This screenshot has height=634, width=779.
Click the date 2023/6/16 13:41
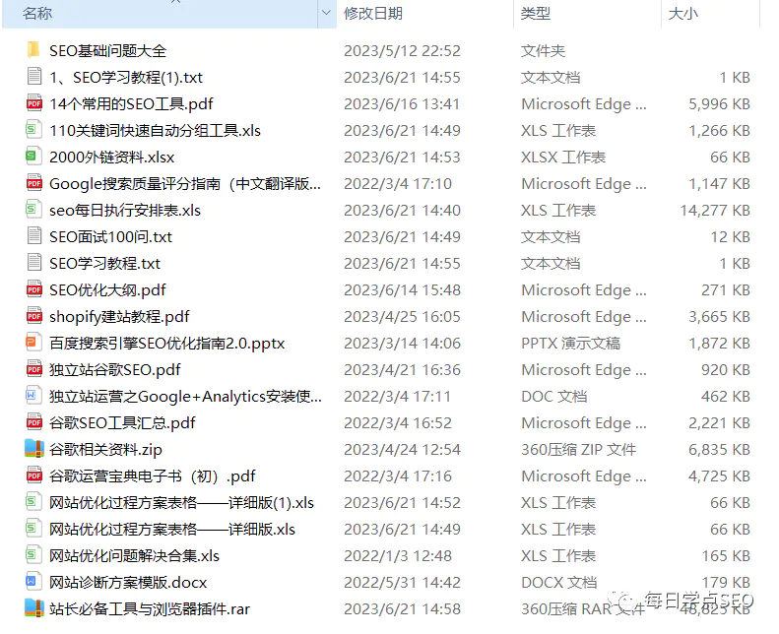402,103
